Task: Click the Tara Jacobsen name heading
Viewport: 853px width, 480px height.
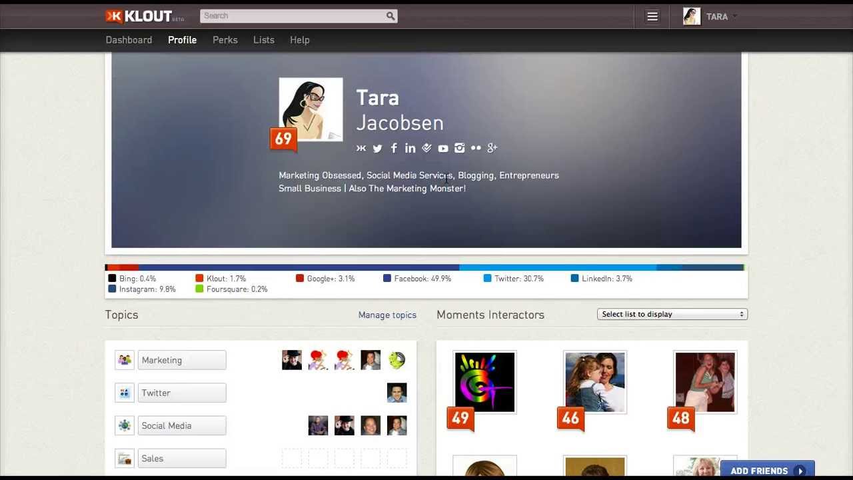Action: click(x=400, y=110)
